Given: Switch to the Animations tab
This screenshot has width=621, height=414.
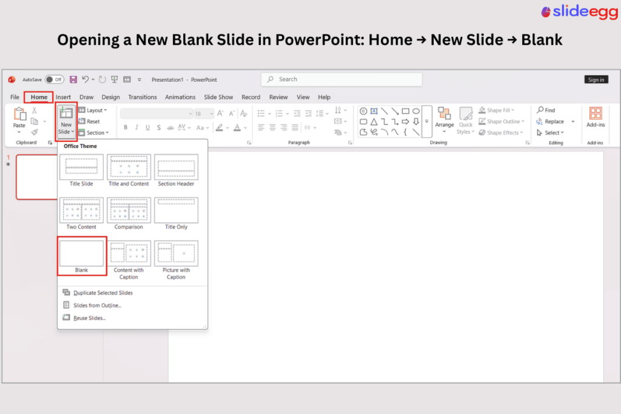Looking at the screenshot, I should pos(180,97).
